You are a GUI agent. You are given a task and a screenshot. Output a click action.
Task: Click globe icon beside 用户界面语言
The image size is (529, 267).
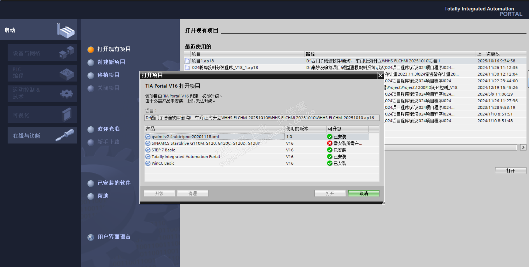point(91,237)
